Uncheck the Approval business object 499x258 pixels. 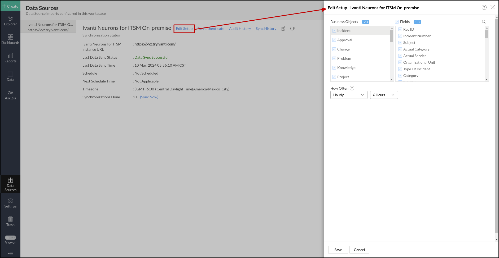[334, 40]
